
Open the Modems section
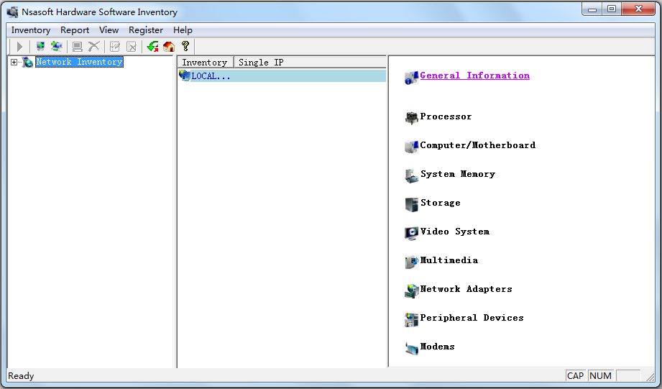tap(438, 347)
